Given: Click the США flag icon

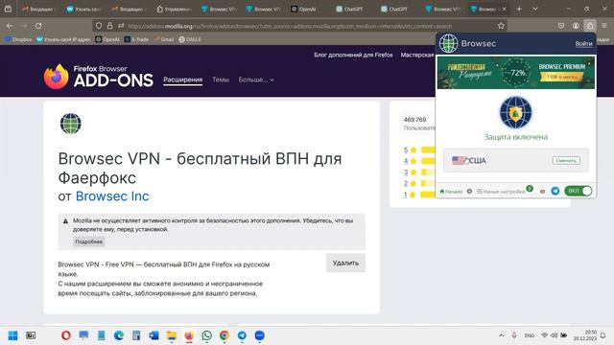Looking at the screenshot, I should (458, 160).
